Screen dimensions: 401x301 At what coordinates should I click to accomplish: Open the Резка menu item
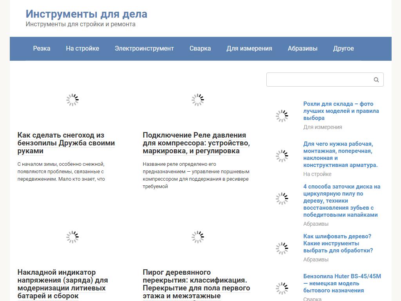click(x=42, y=49)
